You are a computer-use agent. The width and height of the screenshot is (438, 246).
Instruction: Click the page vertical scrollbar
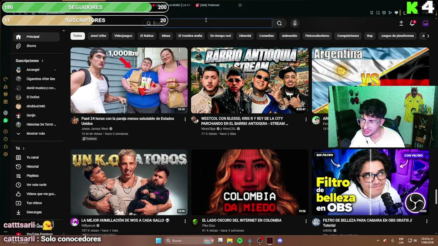click(x=436, y=196)
